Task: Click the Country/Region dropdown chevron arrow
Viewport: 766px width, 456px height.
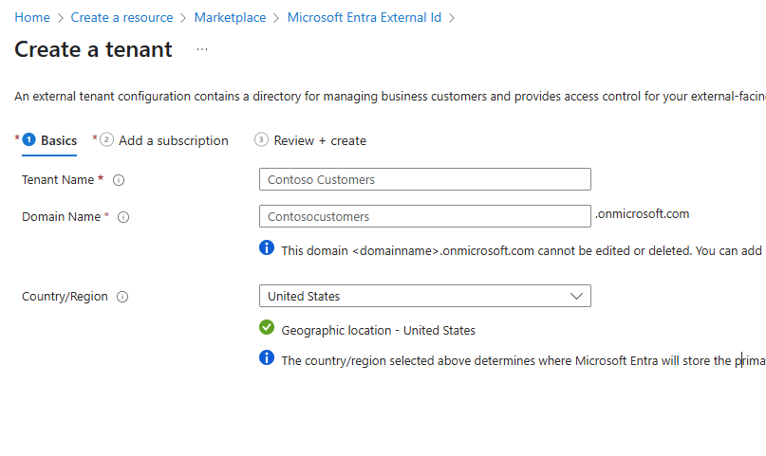Action: [x=576, y=296]
